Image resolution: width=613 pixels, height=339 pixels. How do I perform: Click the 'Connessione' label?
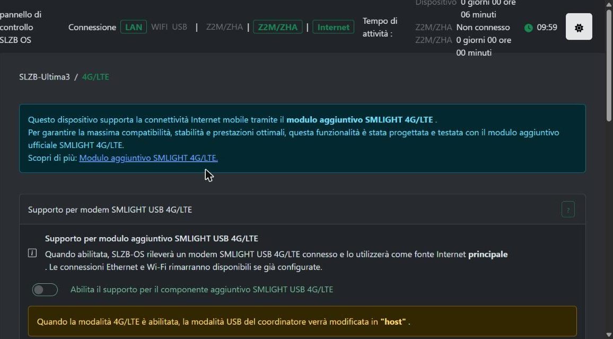coord(92,28)
